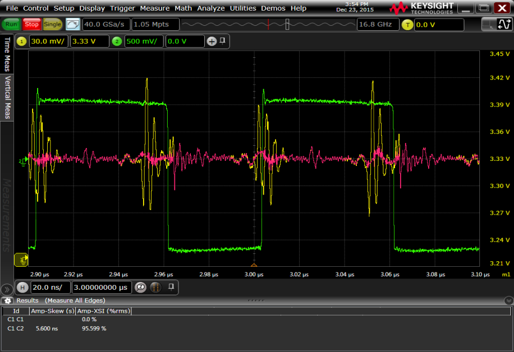Toggle channel 1 yellow button
The height and width of the screenshot is (352, 514).
coord(22,41)
